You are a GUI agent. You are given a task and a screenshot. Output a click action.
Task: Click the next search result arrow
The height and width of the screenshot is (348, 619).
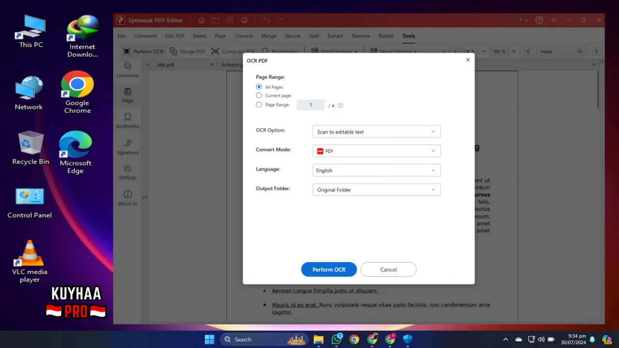tap(596, 51)
